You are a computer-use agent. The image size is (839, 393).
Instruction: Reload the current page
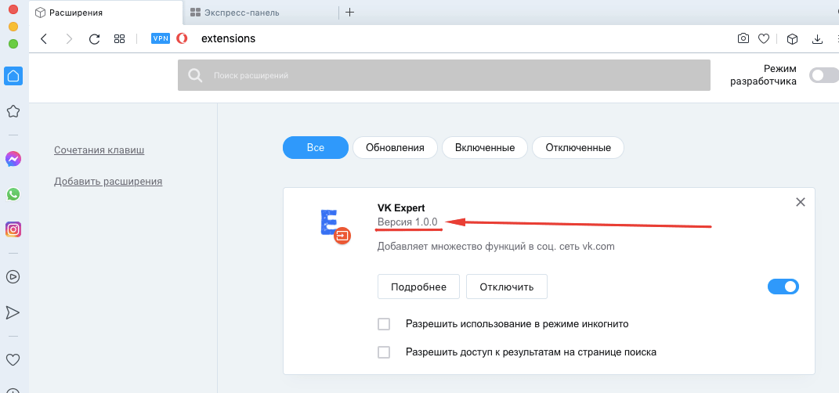[94, 38]
